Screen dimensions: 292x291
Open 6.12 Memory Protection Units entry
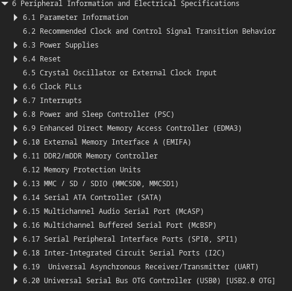pyautogui.click(x=82, y=170)
